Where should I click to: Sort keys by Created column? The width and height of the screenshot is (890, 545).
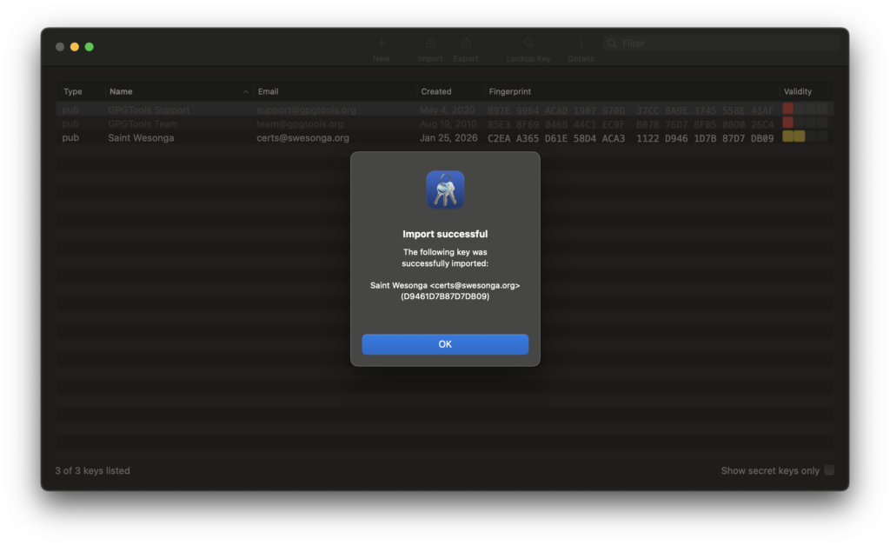coord(436,91)
